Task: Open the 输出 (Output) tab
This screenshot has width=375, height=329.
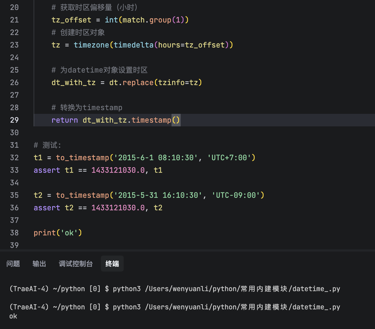Action: [x=39, y=264]
